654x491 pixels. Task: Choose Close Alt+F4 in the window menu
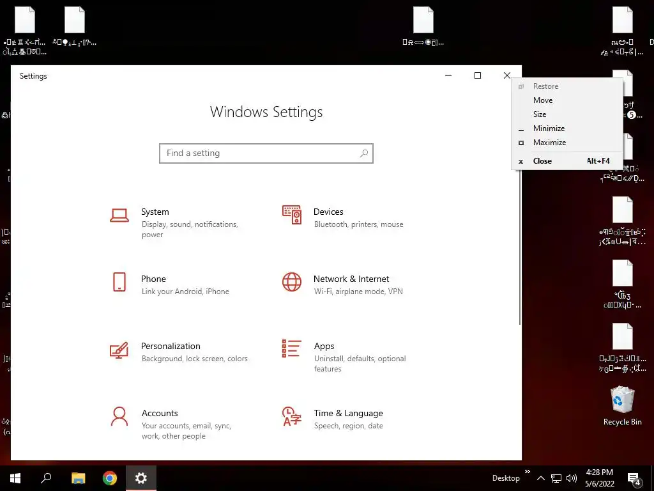567,161
